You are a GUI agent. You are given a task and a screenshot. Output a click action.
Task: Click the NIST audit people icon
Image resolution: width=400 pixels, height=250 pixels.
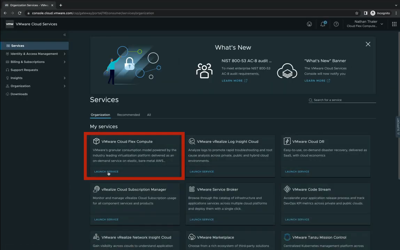(x=204, y=71)
